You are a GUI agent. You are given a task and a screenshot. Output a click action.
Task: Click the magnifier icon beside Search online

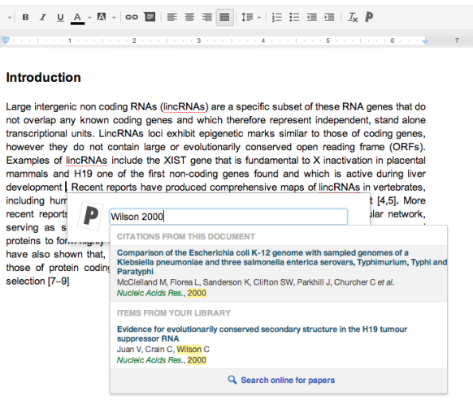click(232, 380)
